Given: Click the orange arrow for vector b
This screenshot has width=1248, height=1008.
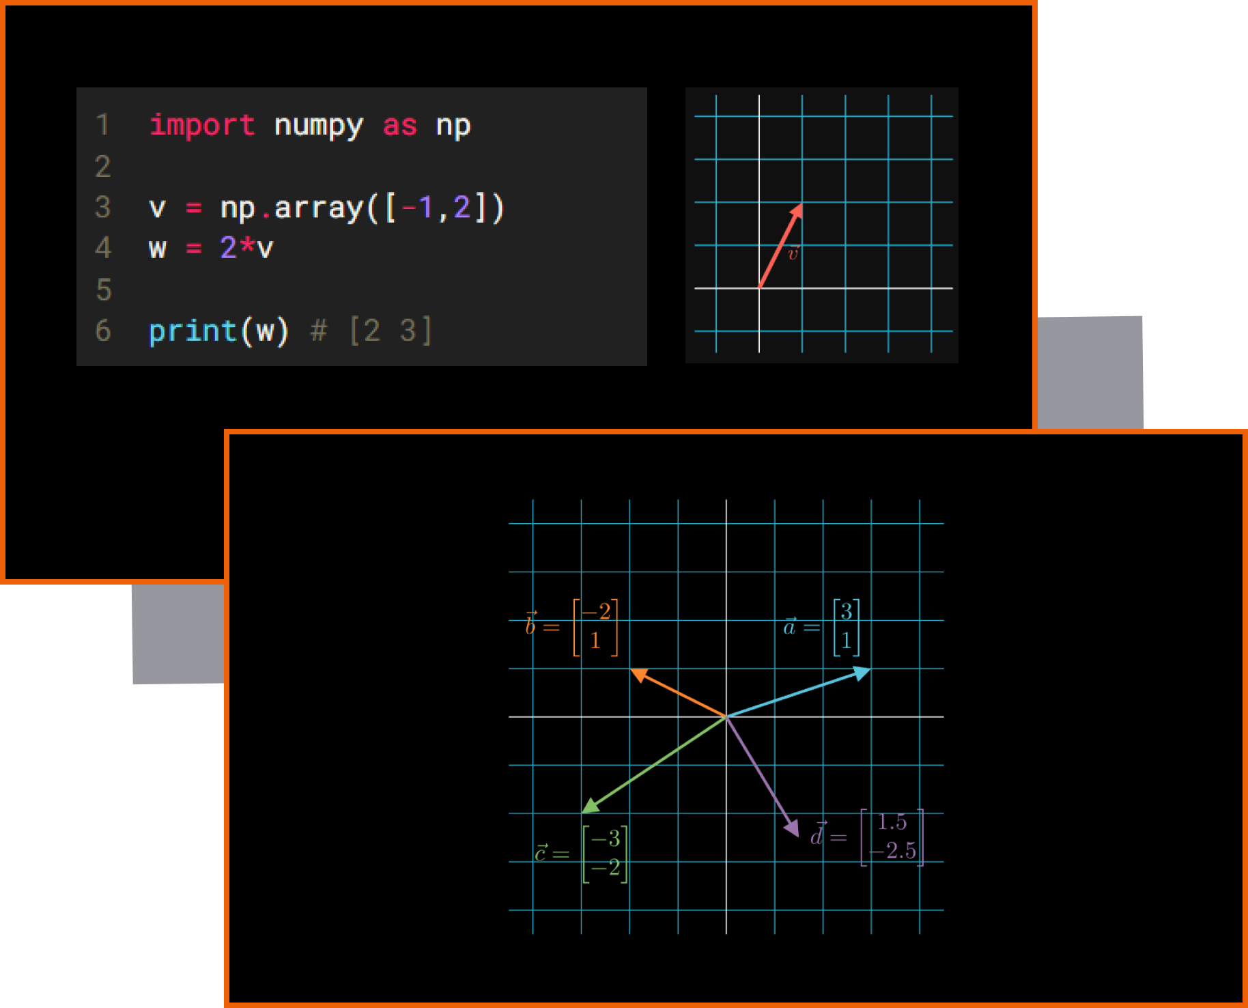Looking at the screenshot, I should coord(678,692).
